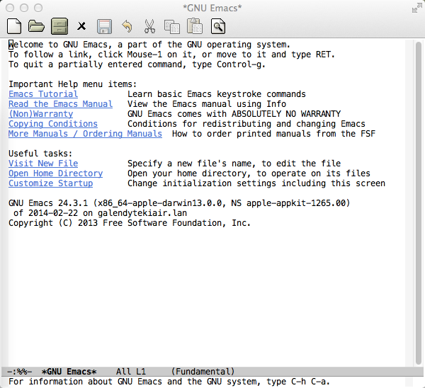Undo the last change via arrow icon

pyautogui.click(x=127, y=27)
